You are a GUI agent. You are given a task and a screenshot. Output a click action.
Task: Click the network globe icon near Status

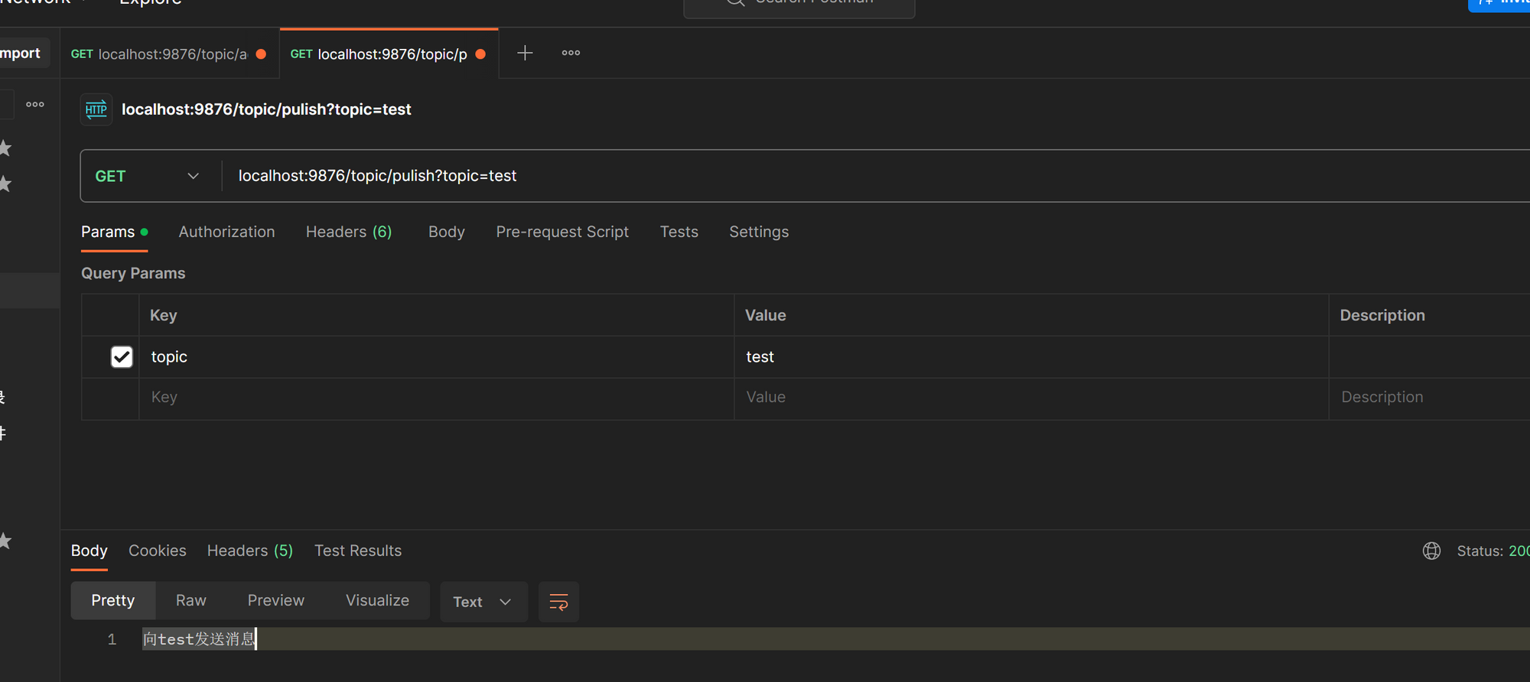(1431, 550)
